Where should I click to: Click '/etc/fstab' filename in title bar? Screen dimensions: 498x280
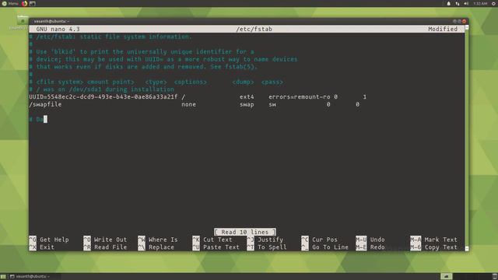click(254, 29)
